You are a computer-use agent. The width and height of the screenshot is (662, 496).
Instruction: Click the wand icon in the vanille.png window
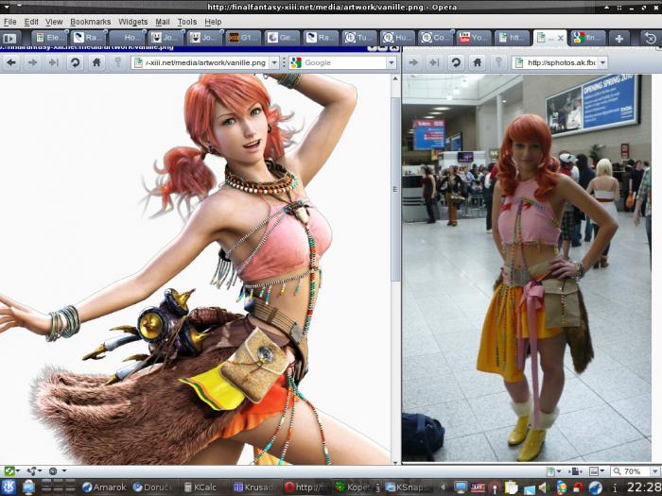click(118, 63)
